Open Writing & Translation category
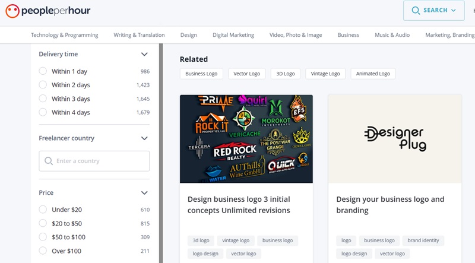The image size is (475, 263). coord(139,35)
